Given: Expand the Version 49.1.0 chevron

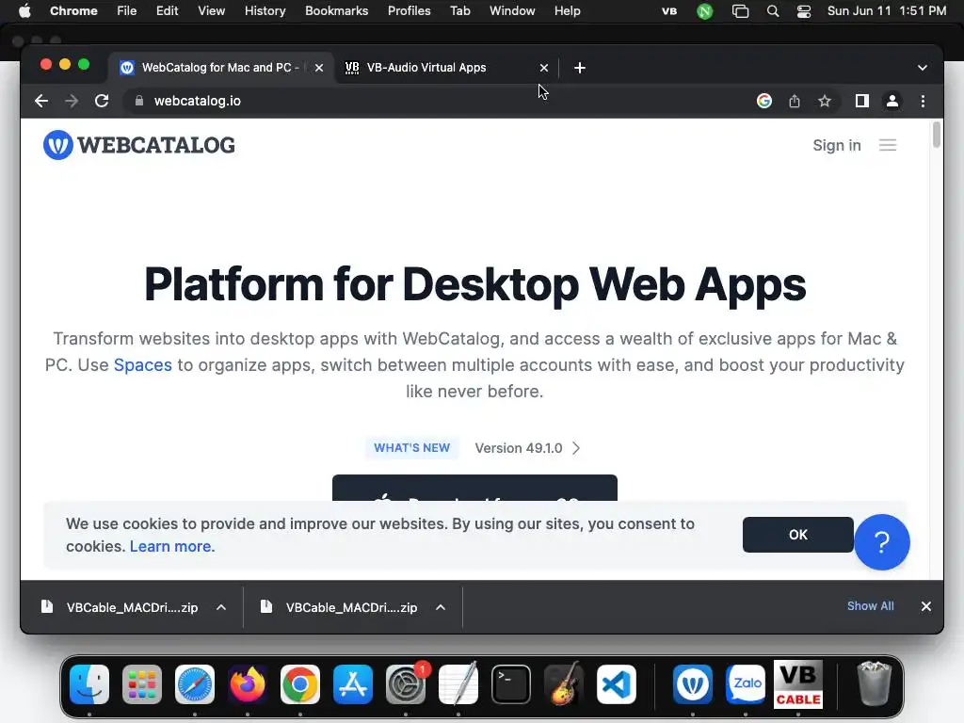Looking at the screenshot, I should [576, 448].
